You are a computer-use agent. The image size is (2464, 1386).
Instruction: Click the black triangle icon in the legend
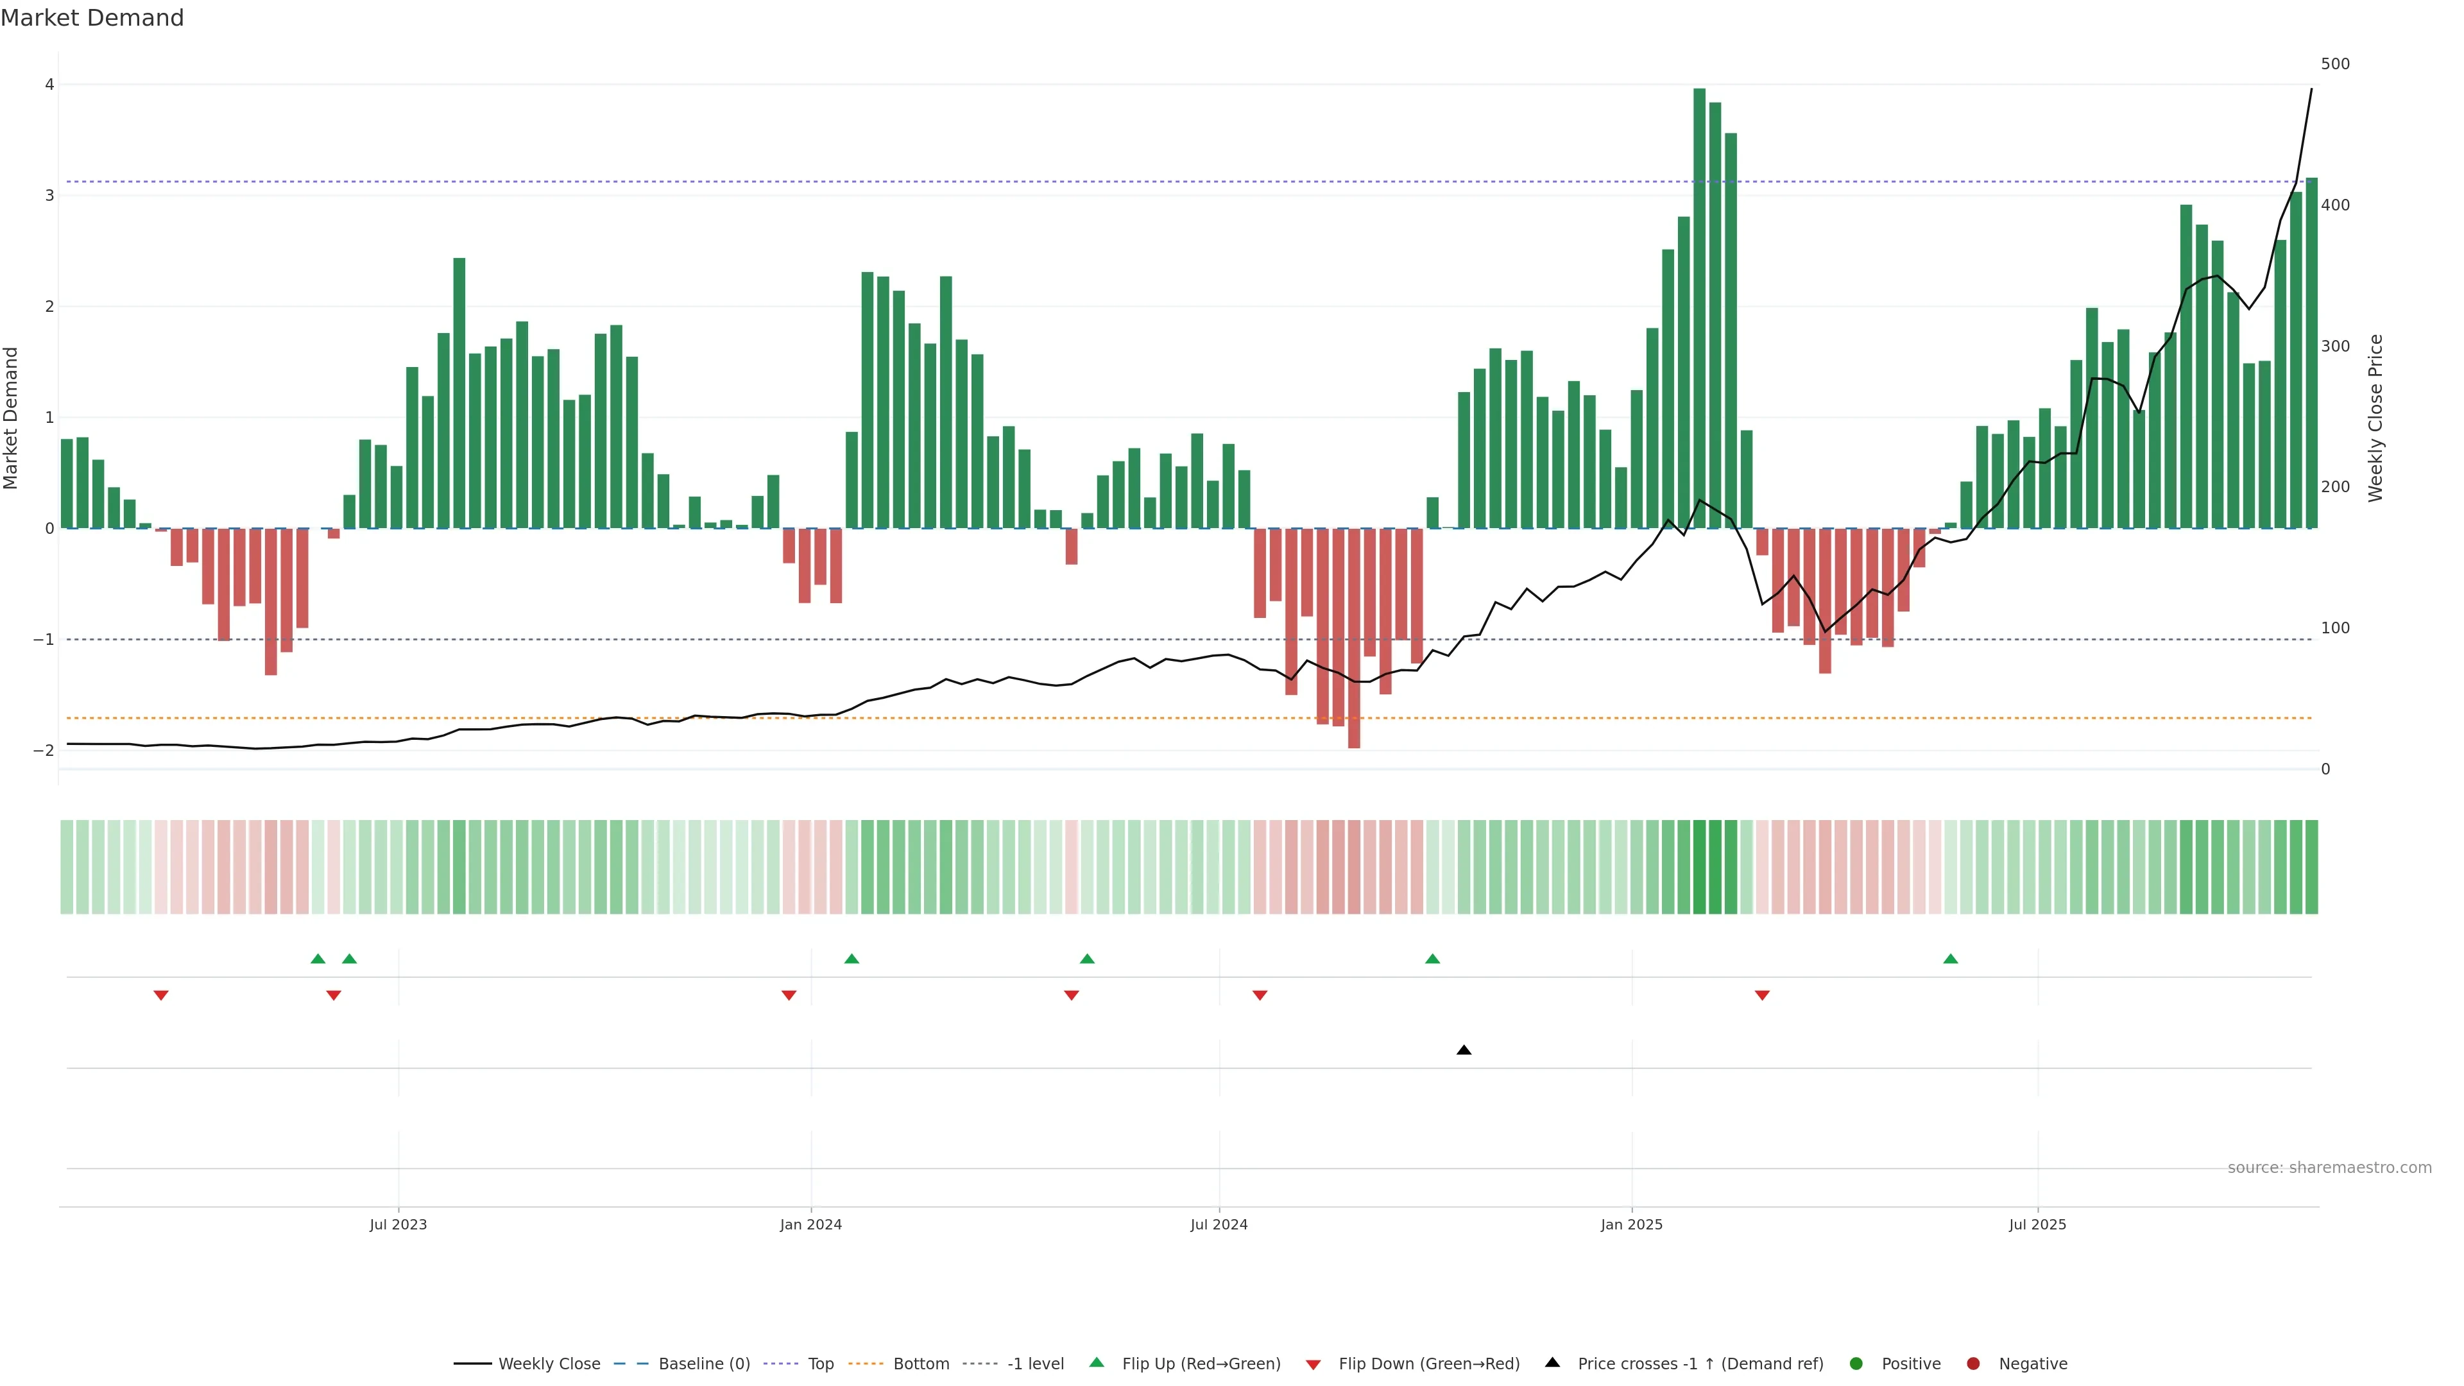click(x=1552, y=1362)
